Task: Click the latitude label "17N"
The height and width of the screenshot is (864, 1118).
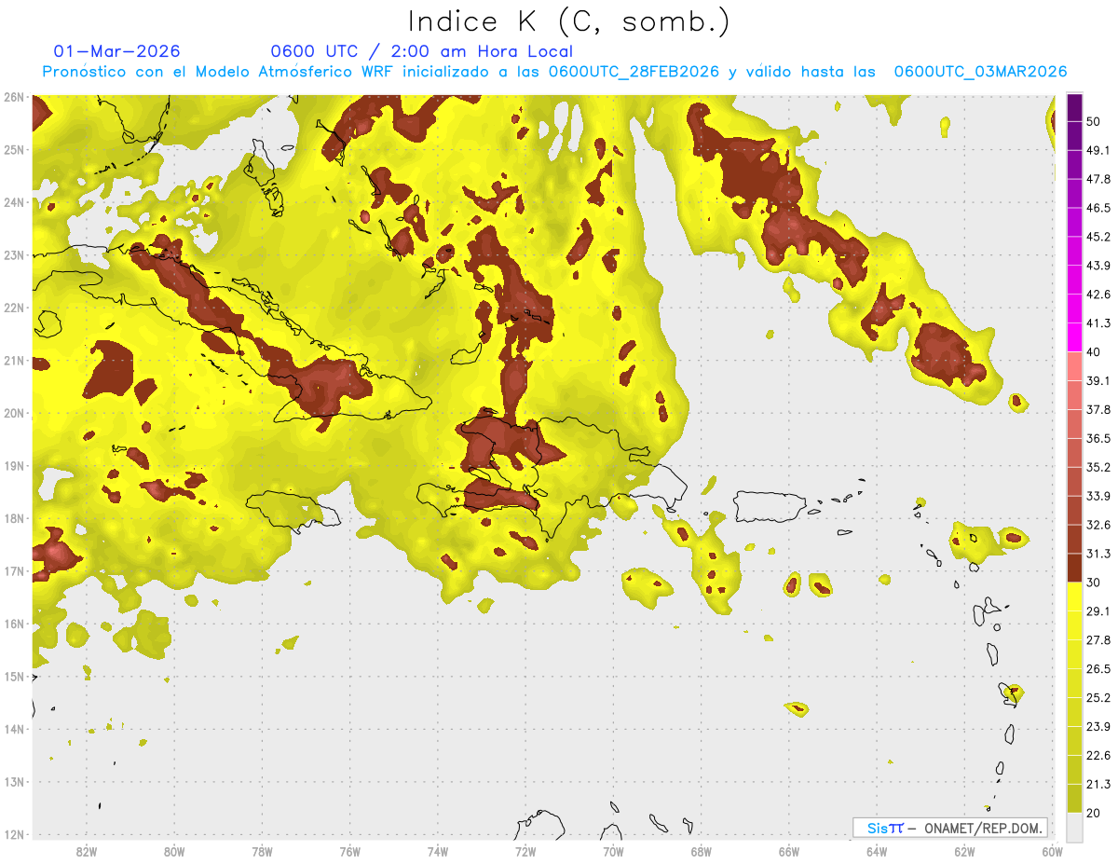Action: [14, 571]
